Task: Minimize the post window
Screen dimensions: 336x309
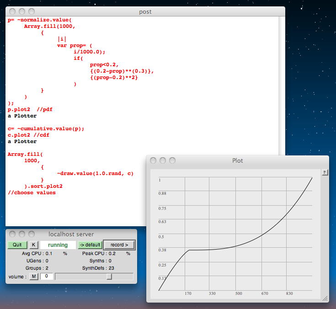Action: coord(22,11)
